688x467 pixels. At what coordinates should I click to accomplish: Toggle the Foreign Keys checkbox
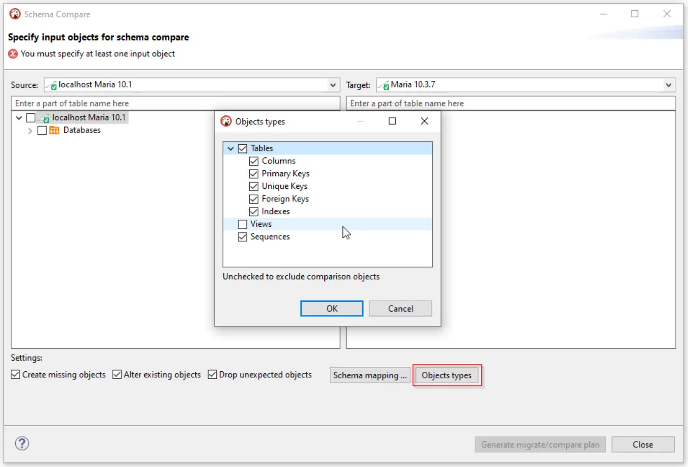(x=254, y=199)
